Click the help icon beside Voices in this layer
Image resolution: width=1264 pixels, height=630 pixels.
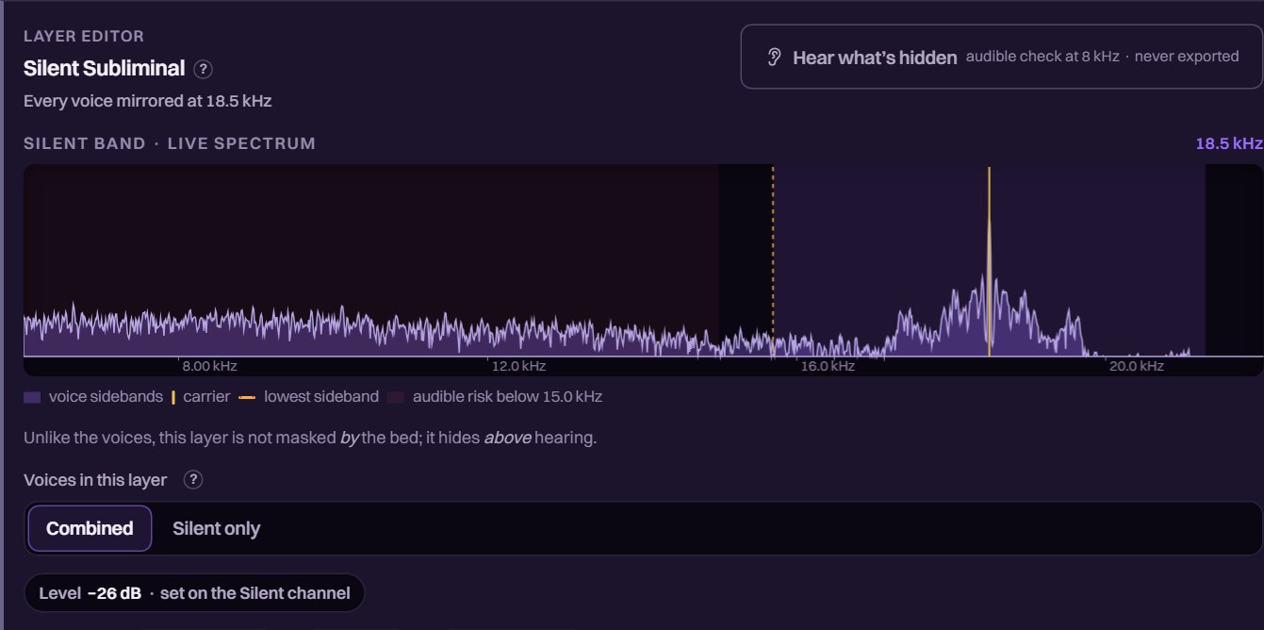coord(193,480)
